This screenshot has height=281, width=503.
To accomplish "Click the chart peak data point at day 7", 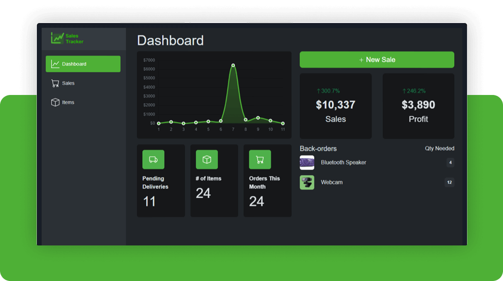I will (x=233, y=64).
